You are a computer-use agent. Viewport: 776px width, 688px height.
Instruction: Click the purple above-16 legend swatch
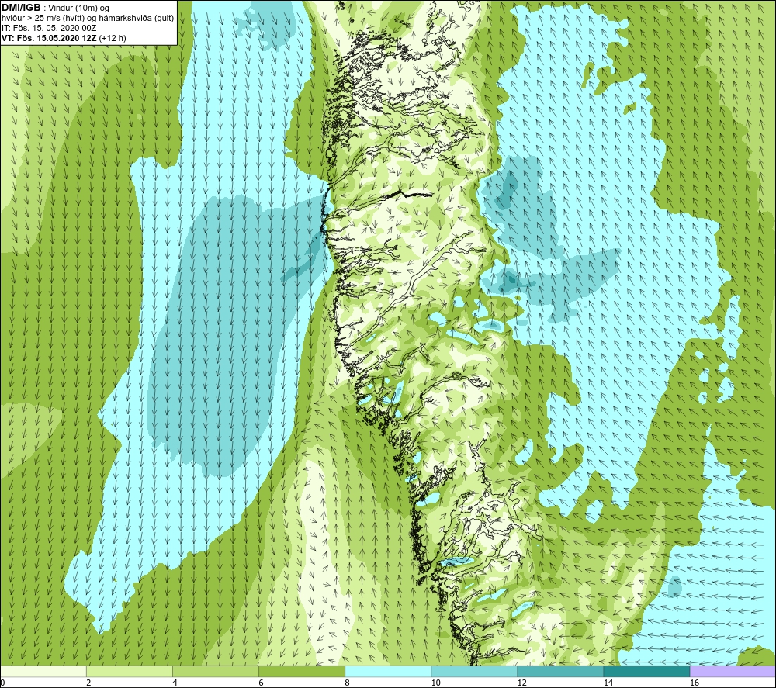(x=733, y=671)
